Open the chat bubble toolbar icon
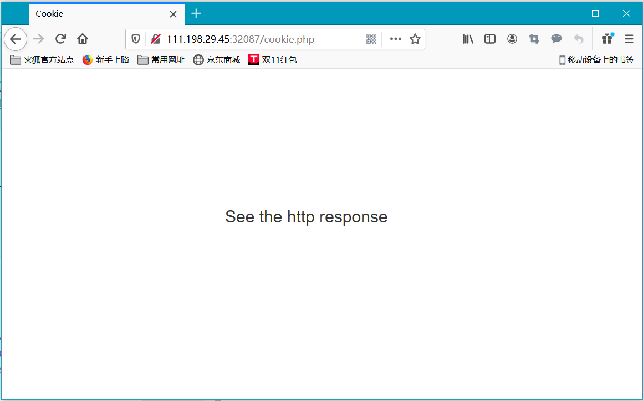 (x=557, y=39)
